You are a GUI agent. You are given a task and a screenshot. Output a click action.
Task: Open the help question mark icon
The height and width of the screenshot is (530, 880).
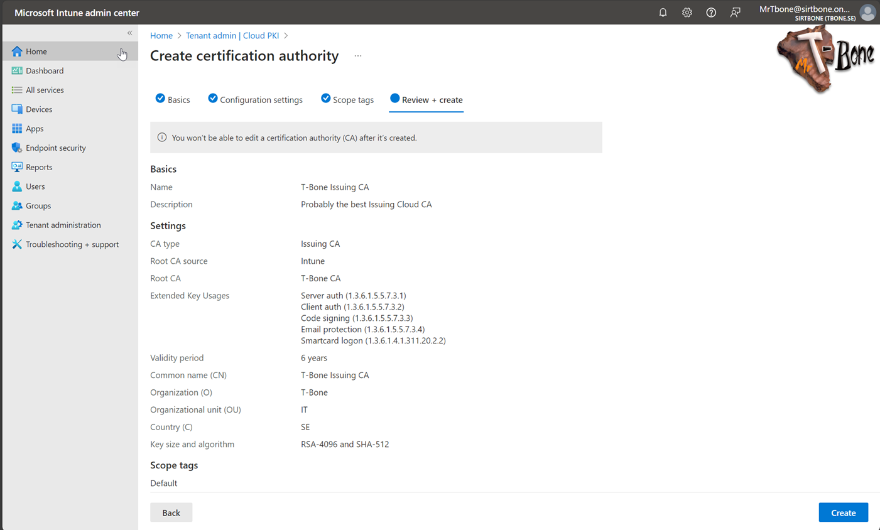tap(711, 12)
